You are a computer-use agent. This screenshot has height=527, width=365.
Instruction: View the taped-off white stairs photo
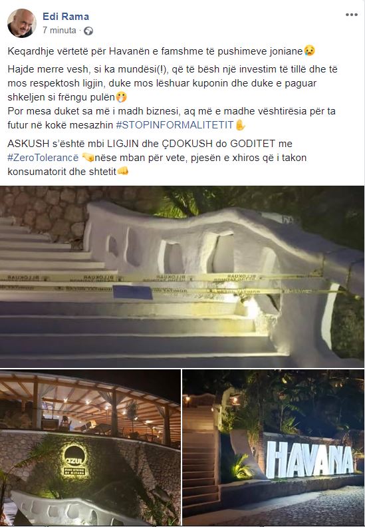(182, 277)
